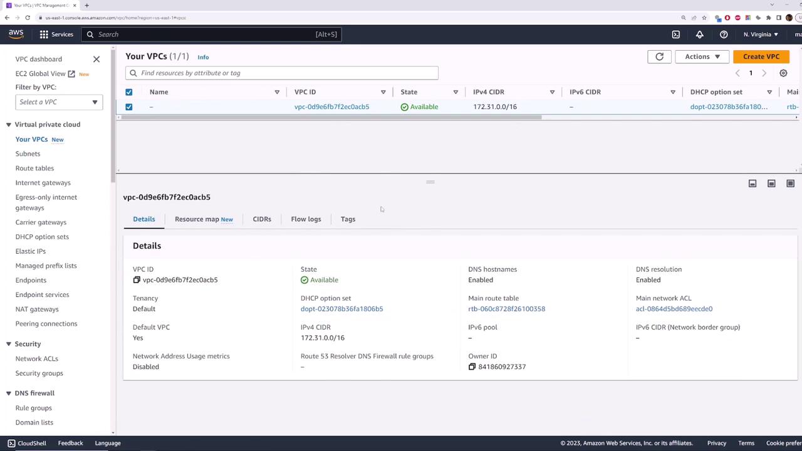Focus the AWS console Search box
Image resolution: width=802 pixels, height=451 pixels.
click(212, 34)
